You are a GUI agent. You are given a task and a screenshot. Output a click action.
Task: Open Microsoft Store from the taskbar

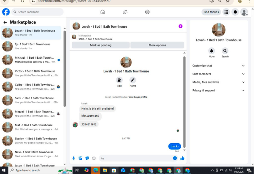pos(114,170)
